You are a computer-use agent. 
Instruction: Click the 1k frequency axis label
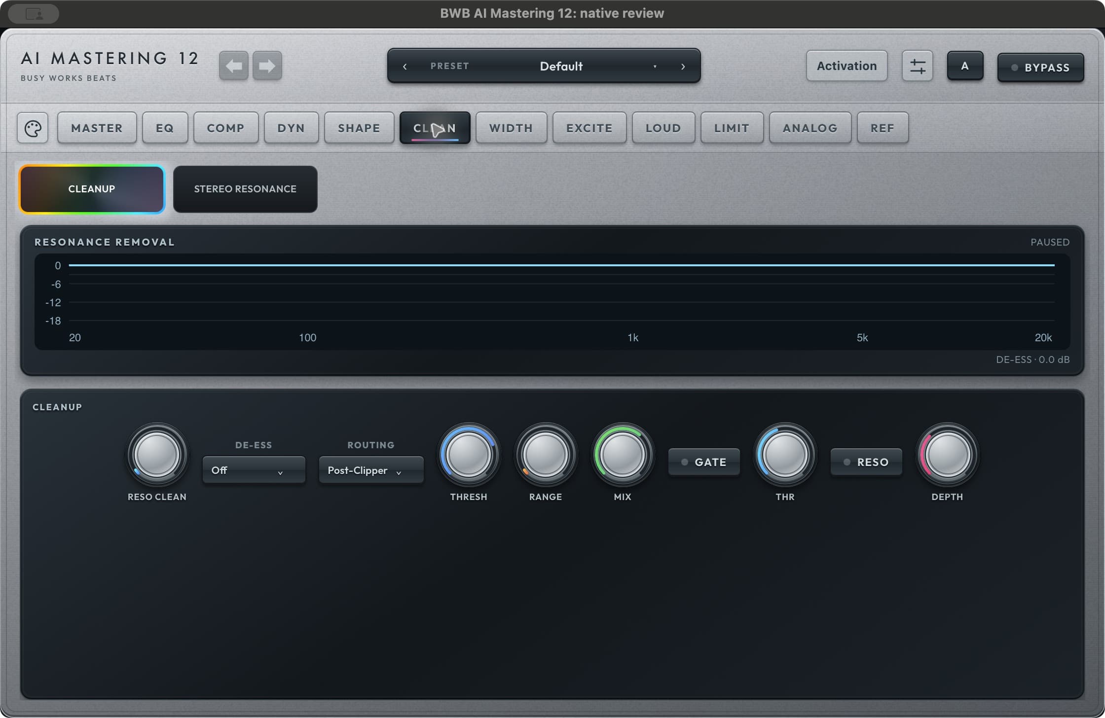pos(633,338)
